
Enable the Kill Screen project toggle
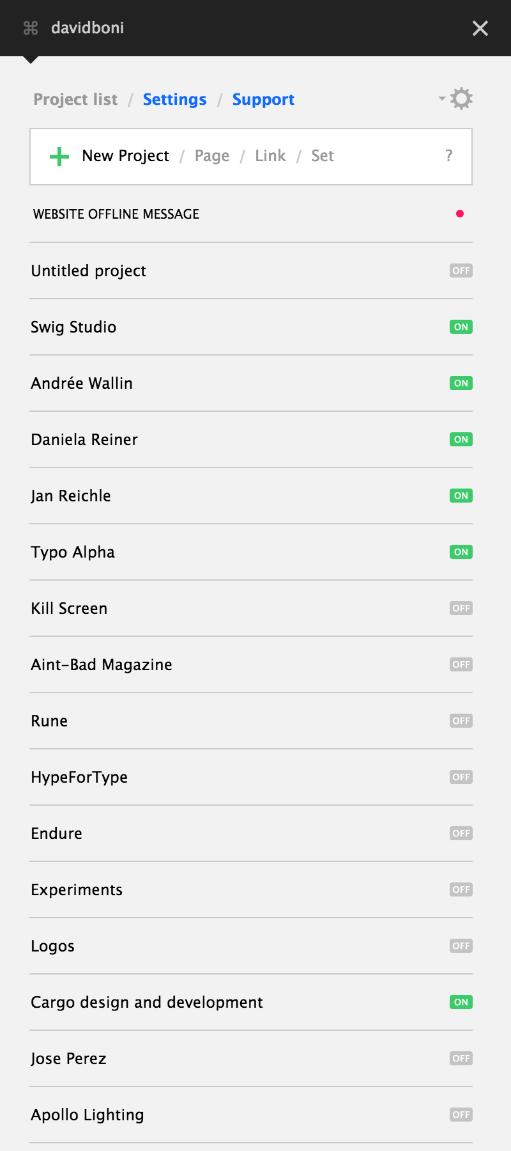[461, 608]
